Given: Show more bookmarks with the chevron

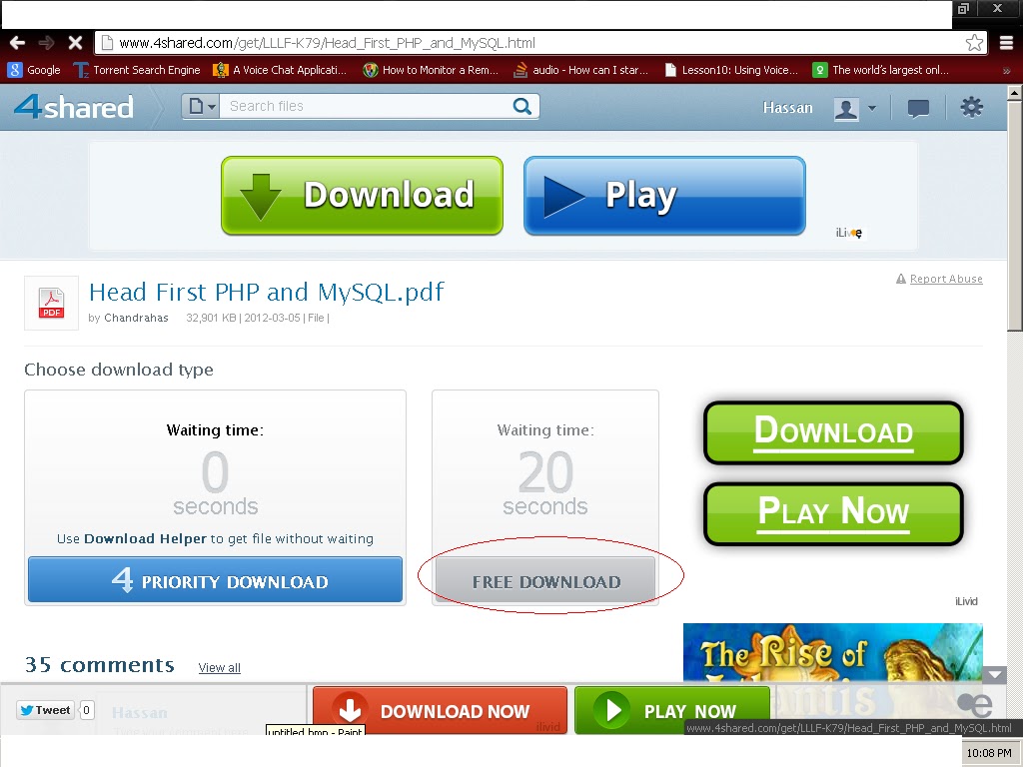Looking at the screenshot, I should pos(1007,71).
